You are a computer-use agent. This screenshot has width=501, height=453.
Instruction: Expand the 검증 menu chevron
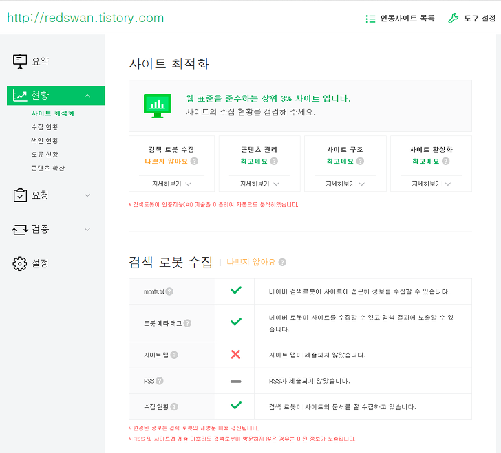coord(87,229)
